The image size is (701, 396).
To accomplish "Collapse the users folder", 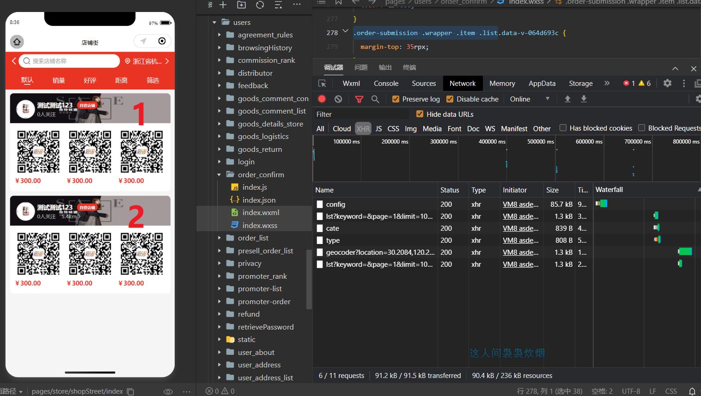I will click(x=214, y=22).
